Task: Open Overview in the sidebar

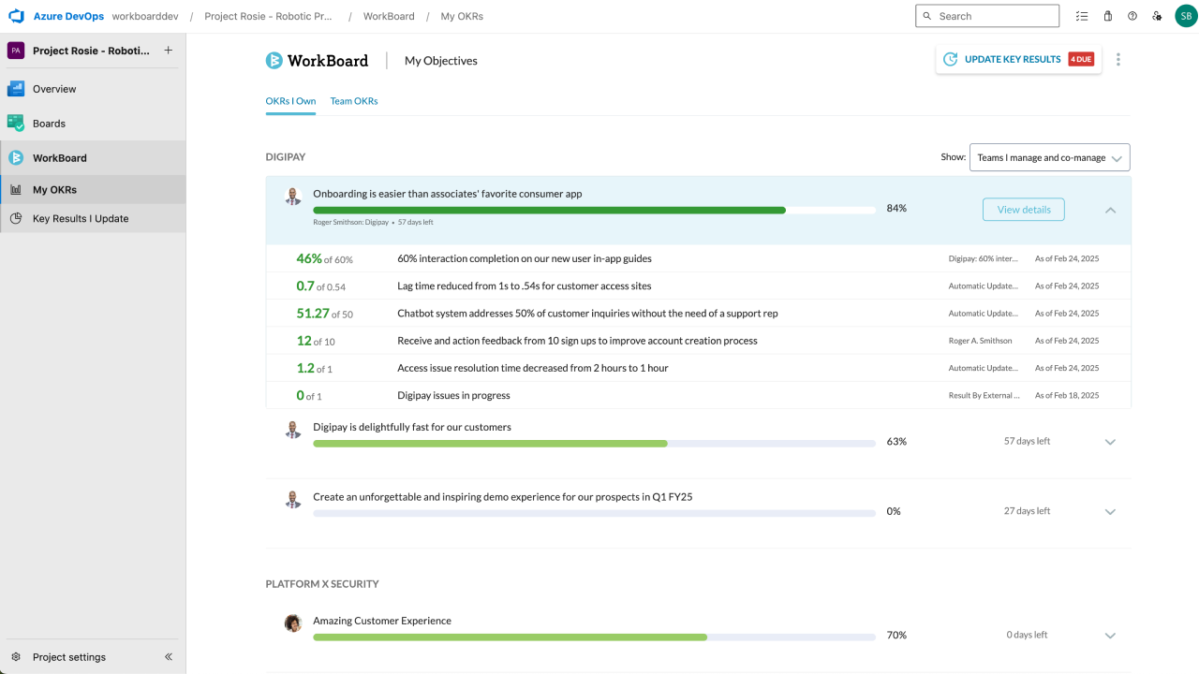Action: (93, 89)
